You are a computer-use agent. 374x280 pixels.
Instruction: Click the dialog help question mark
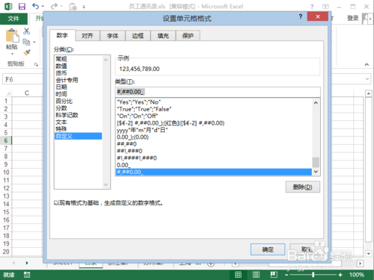coord(301,16)
